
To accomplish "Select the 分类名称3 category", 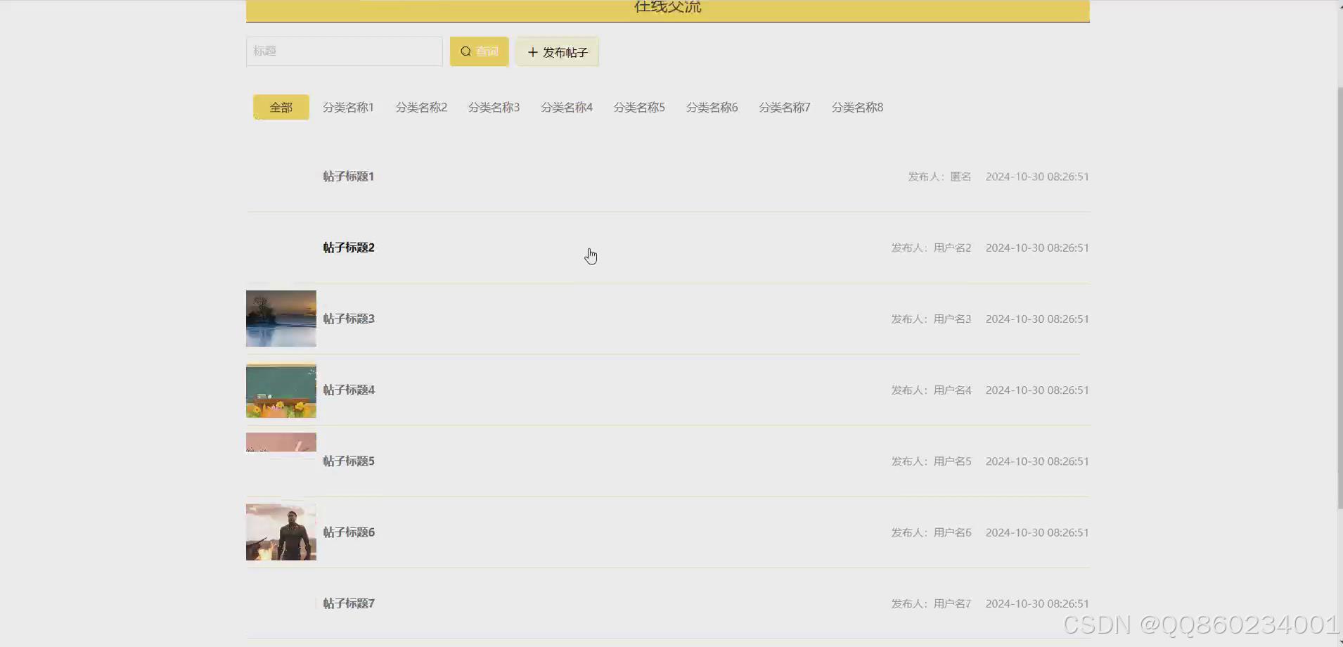I will tap(494, 107).
